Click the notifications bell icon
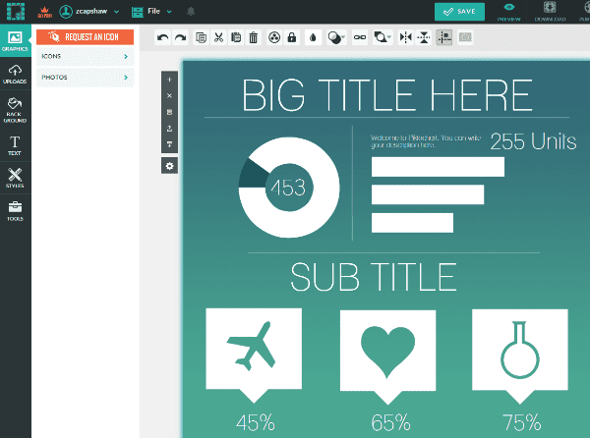Screen dimensions: 590x438 [191, 11]
